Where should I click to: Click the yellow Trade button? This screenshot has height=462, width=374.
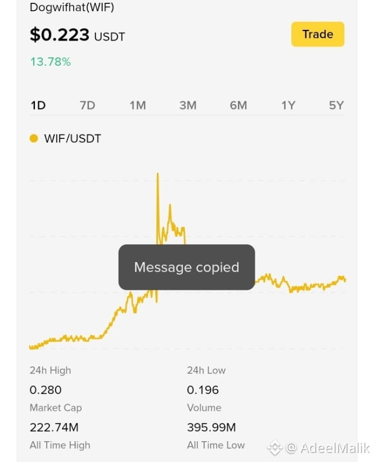(317, 34)
